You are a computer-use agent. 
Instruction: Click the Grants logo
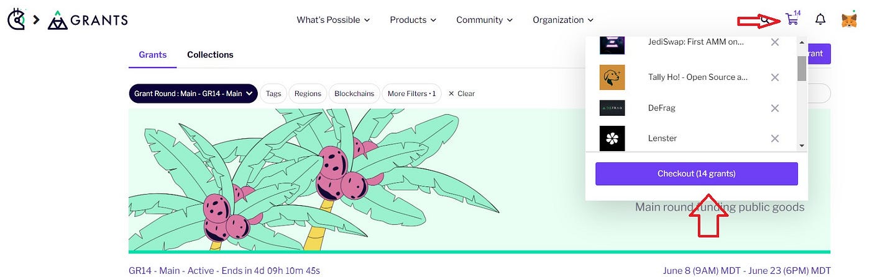pos(88,20)
